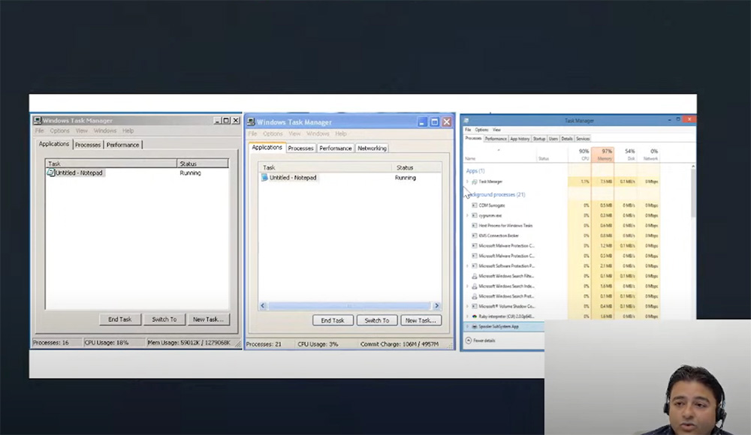Select 'Untitled - Notepad' in gray classic Task Manager
751x435 pixels.
[79, 172]
